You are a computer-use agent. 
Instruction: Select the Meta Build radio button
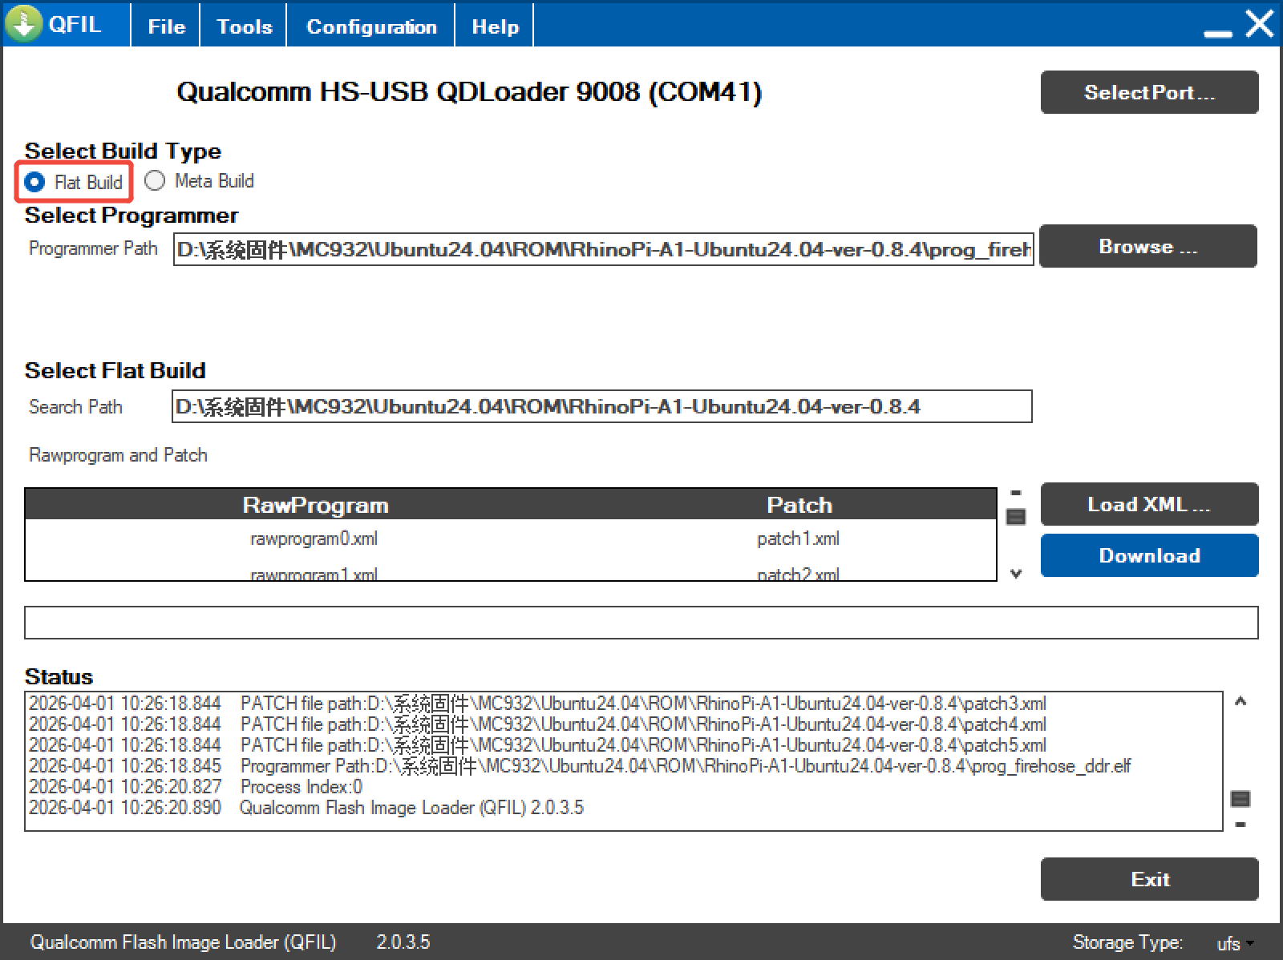coord(155,181)
